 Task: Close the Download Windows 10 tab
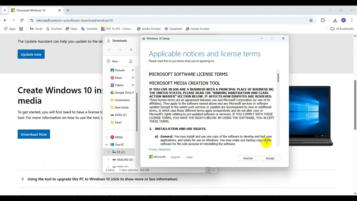point(59,10)
